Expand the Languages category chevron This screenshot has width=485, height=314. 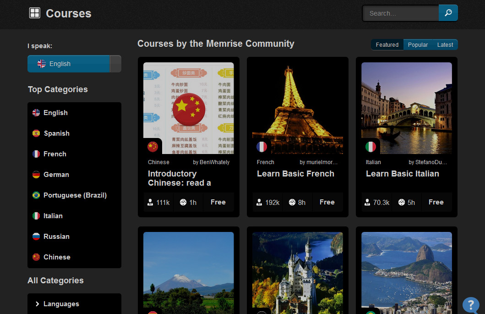pyautogui.click(x=38, y=304)
